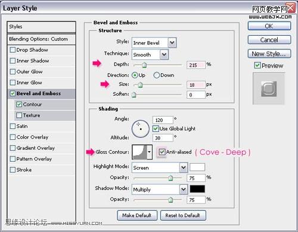Open the Styles panel entry
The height and width of the screenshot is (232, 298).
tap(41, 27)
